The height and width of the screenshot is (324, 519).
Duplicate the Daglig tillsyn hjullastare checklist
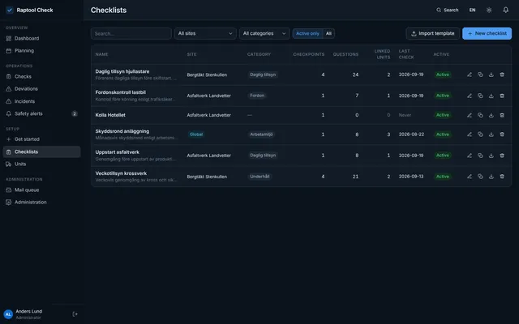pyautogui.click(x=480, y=75)
